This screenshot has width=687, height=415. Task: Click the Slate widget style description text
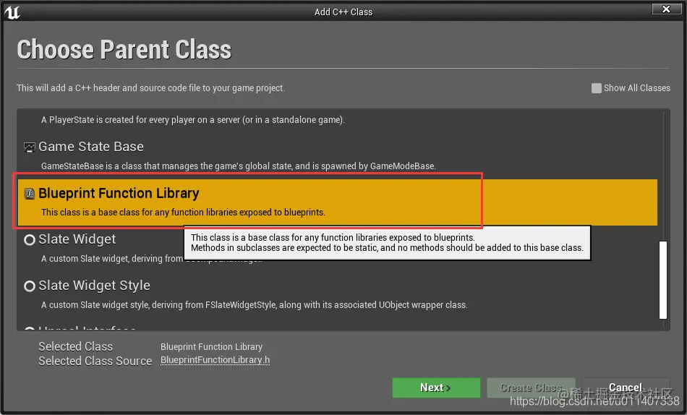(x=254, y=304)
